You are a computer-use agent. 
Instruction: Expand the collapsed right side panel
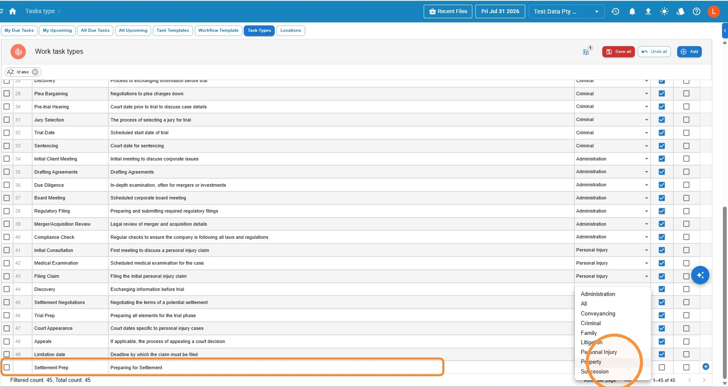725,30
